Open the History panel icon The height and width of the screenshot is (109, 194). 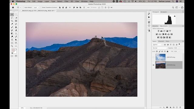point(149,14)
